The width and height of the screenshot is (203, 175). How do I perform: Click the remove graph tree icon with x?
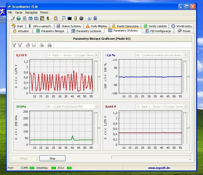click(x=20, y=45)
